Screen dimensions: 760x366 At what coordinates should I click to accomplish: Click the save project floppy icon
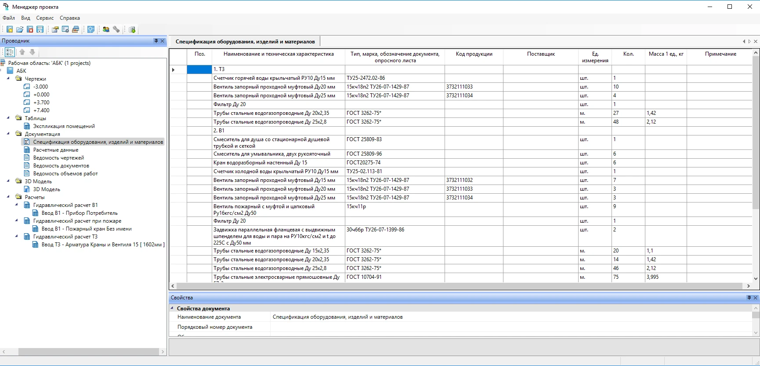tap(40, 29)
